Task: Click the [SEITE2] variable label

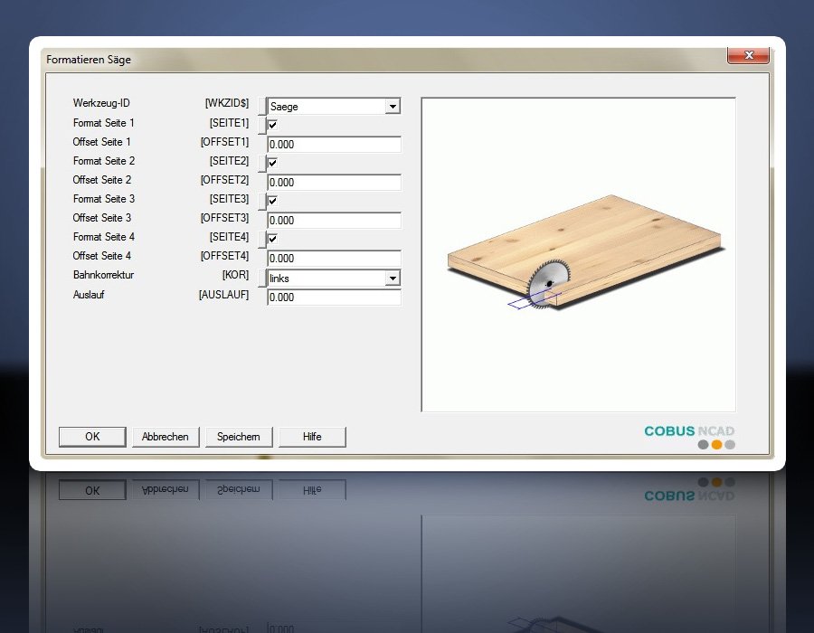Action: coord(229,161)
